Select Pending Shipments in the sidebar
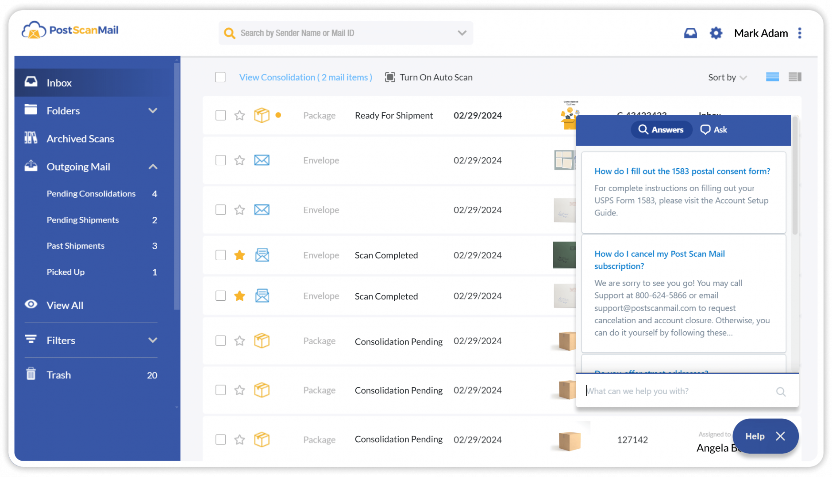832x477 pixels. pos(83,220)
